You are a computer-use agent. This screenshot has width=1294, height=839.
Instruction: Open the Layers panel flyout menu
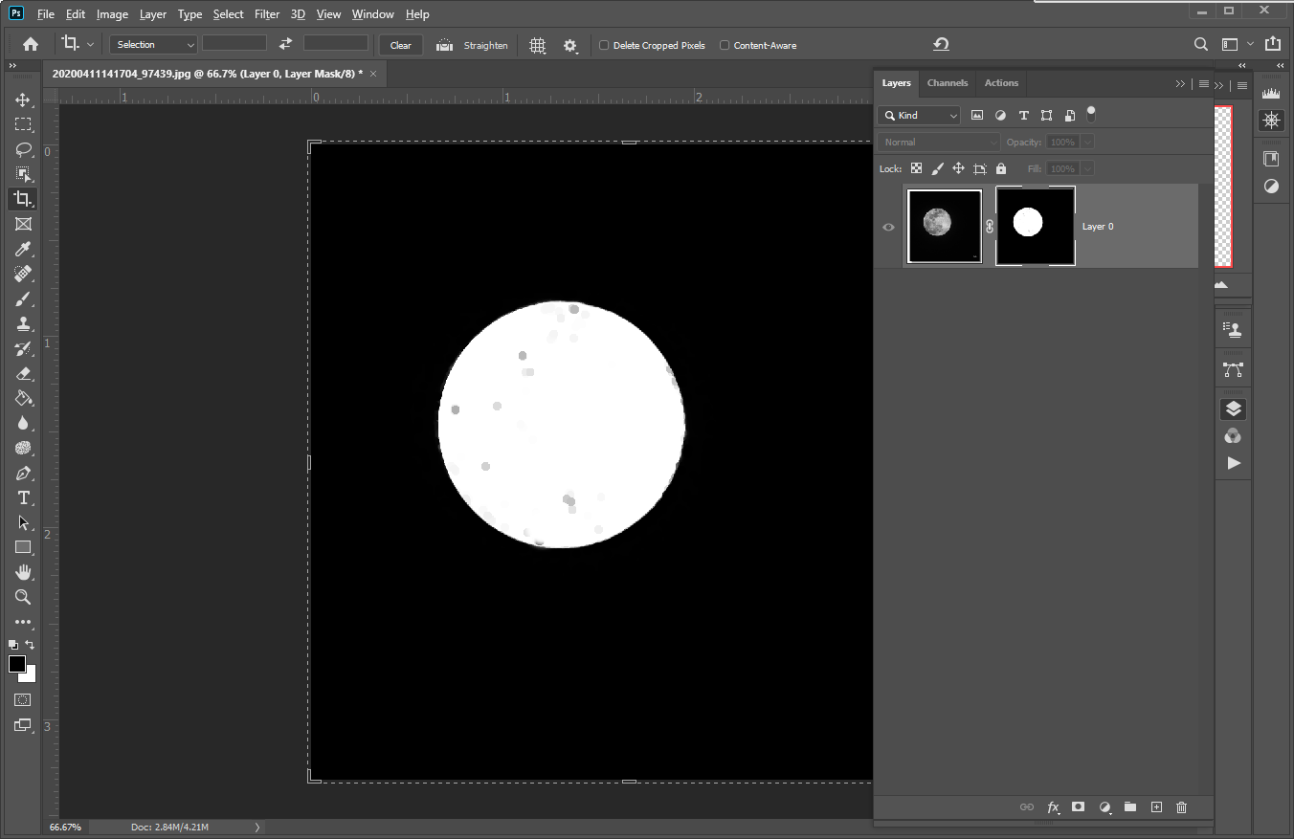(x=1203, y=83)
